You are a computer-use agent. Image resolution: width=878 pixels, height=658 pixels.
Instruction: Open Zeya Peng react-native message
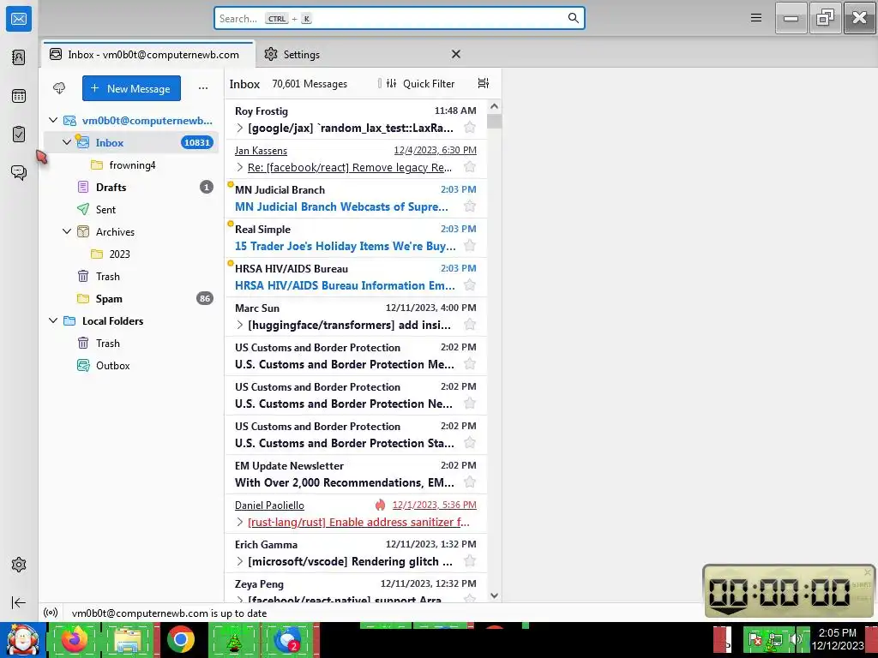click(x=356, y=589)
